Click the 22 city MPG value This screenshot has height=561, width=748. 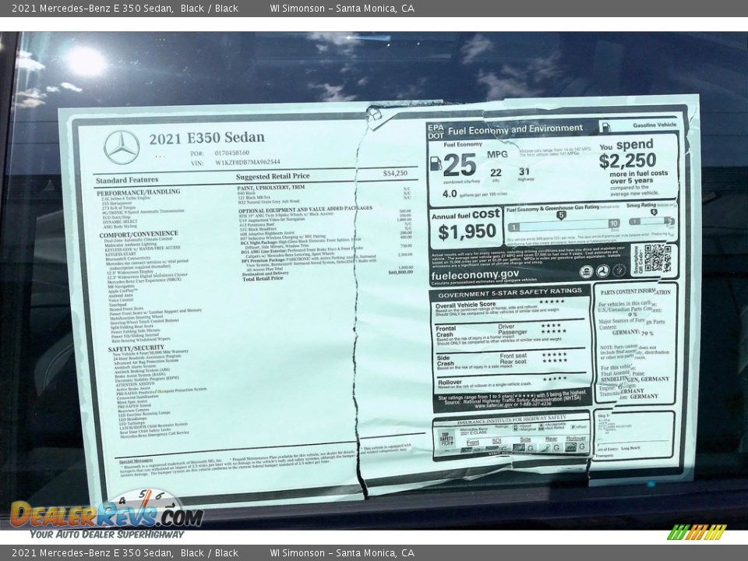(x=496, y=173)
